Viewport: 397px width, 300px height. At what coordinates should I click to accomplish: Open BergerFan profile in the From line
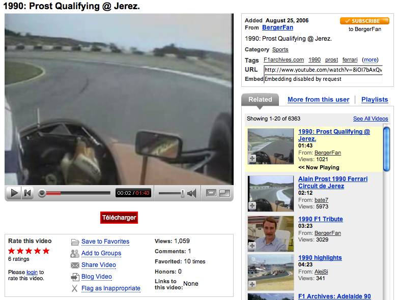[x=277, y=27]
